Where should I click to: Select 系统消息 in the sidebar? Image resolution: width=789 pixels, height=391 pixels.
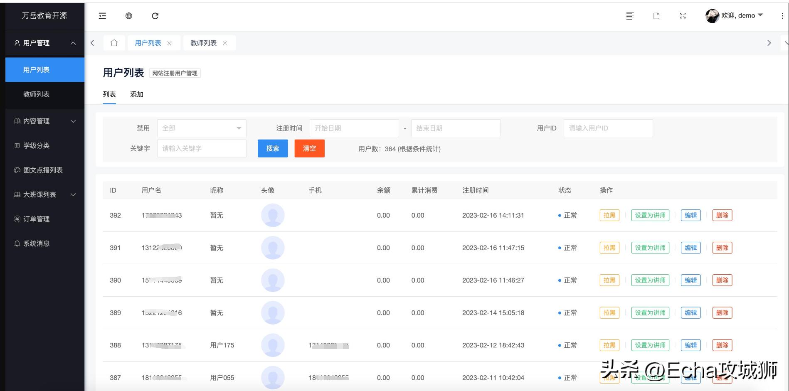tap(36, 243)
